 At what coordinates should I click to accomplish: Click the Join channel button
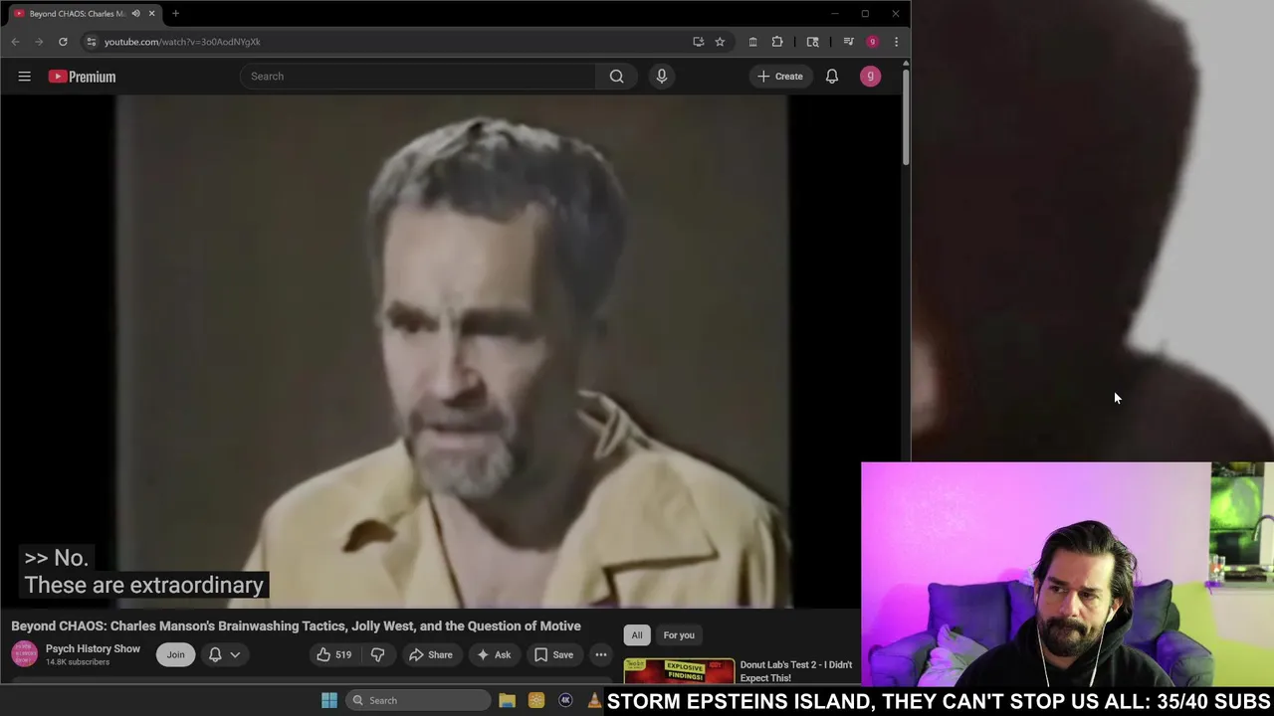(x=175, y=654)
